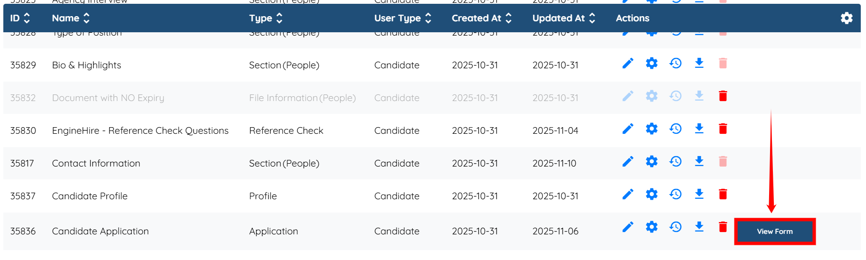Click the View Form button
Viewport: 866px width, 260px height.
click(x=774, y=232)
